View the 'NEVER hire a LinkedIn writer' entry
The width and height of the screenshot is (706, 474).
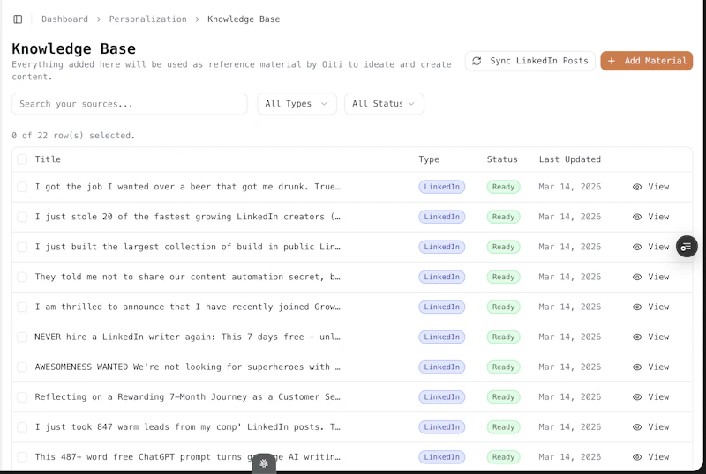[650, 337]
